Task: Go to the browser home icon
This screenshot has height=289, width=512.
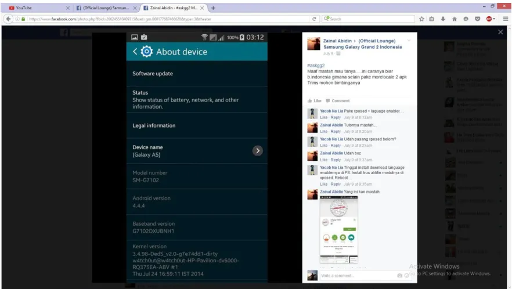Action: 454,19
